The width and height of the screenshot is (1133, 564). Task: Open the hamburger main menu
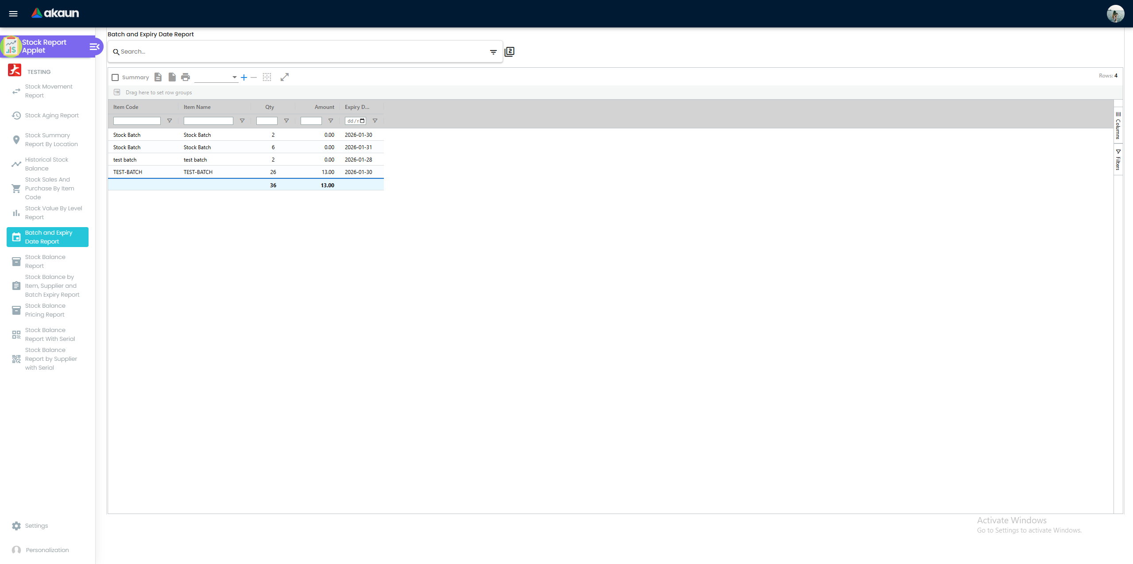13,13
